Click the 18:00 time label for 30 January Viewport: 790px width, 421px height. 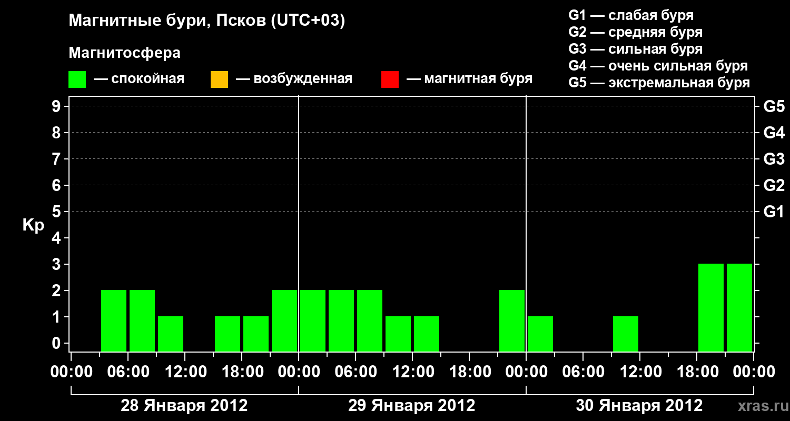pos(697,372)
